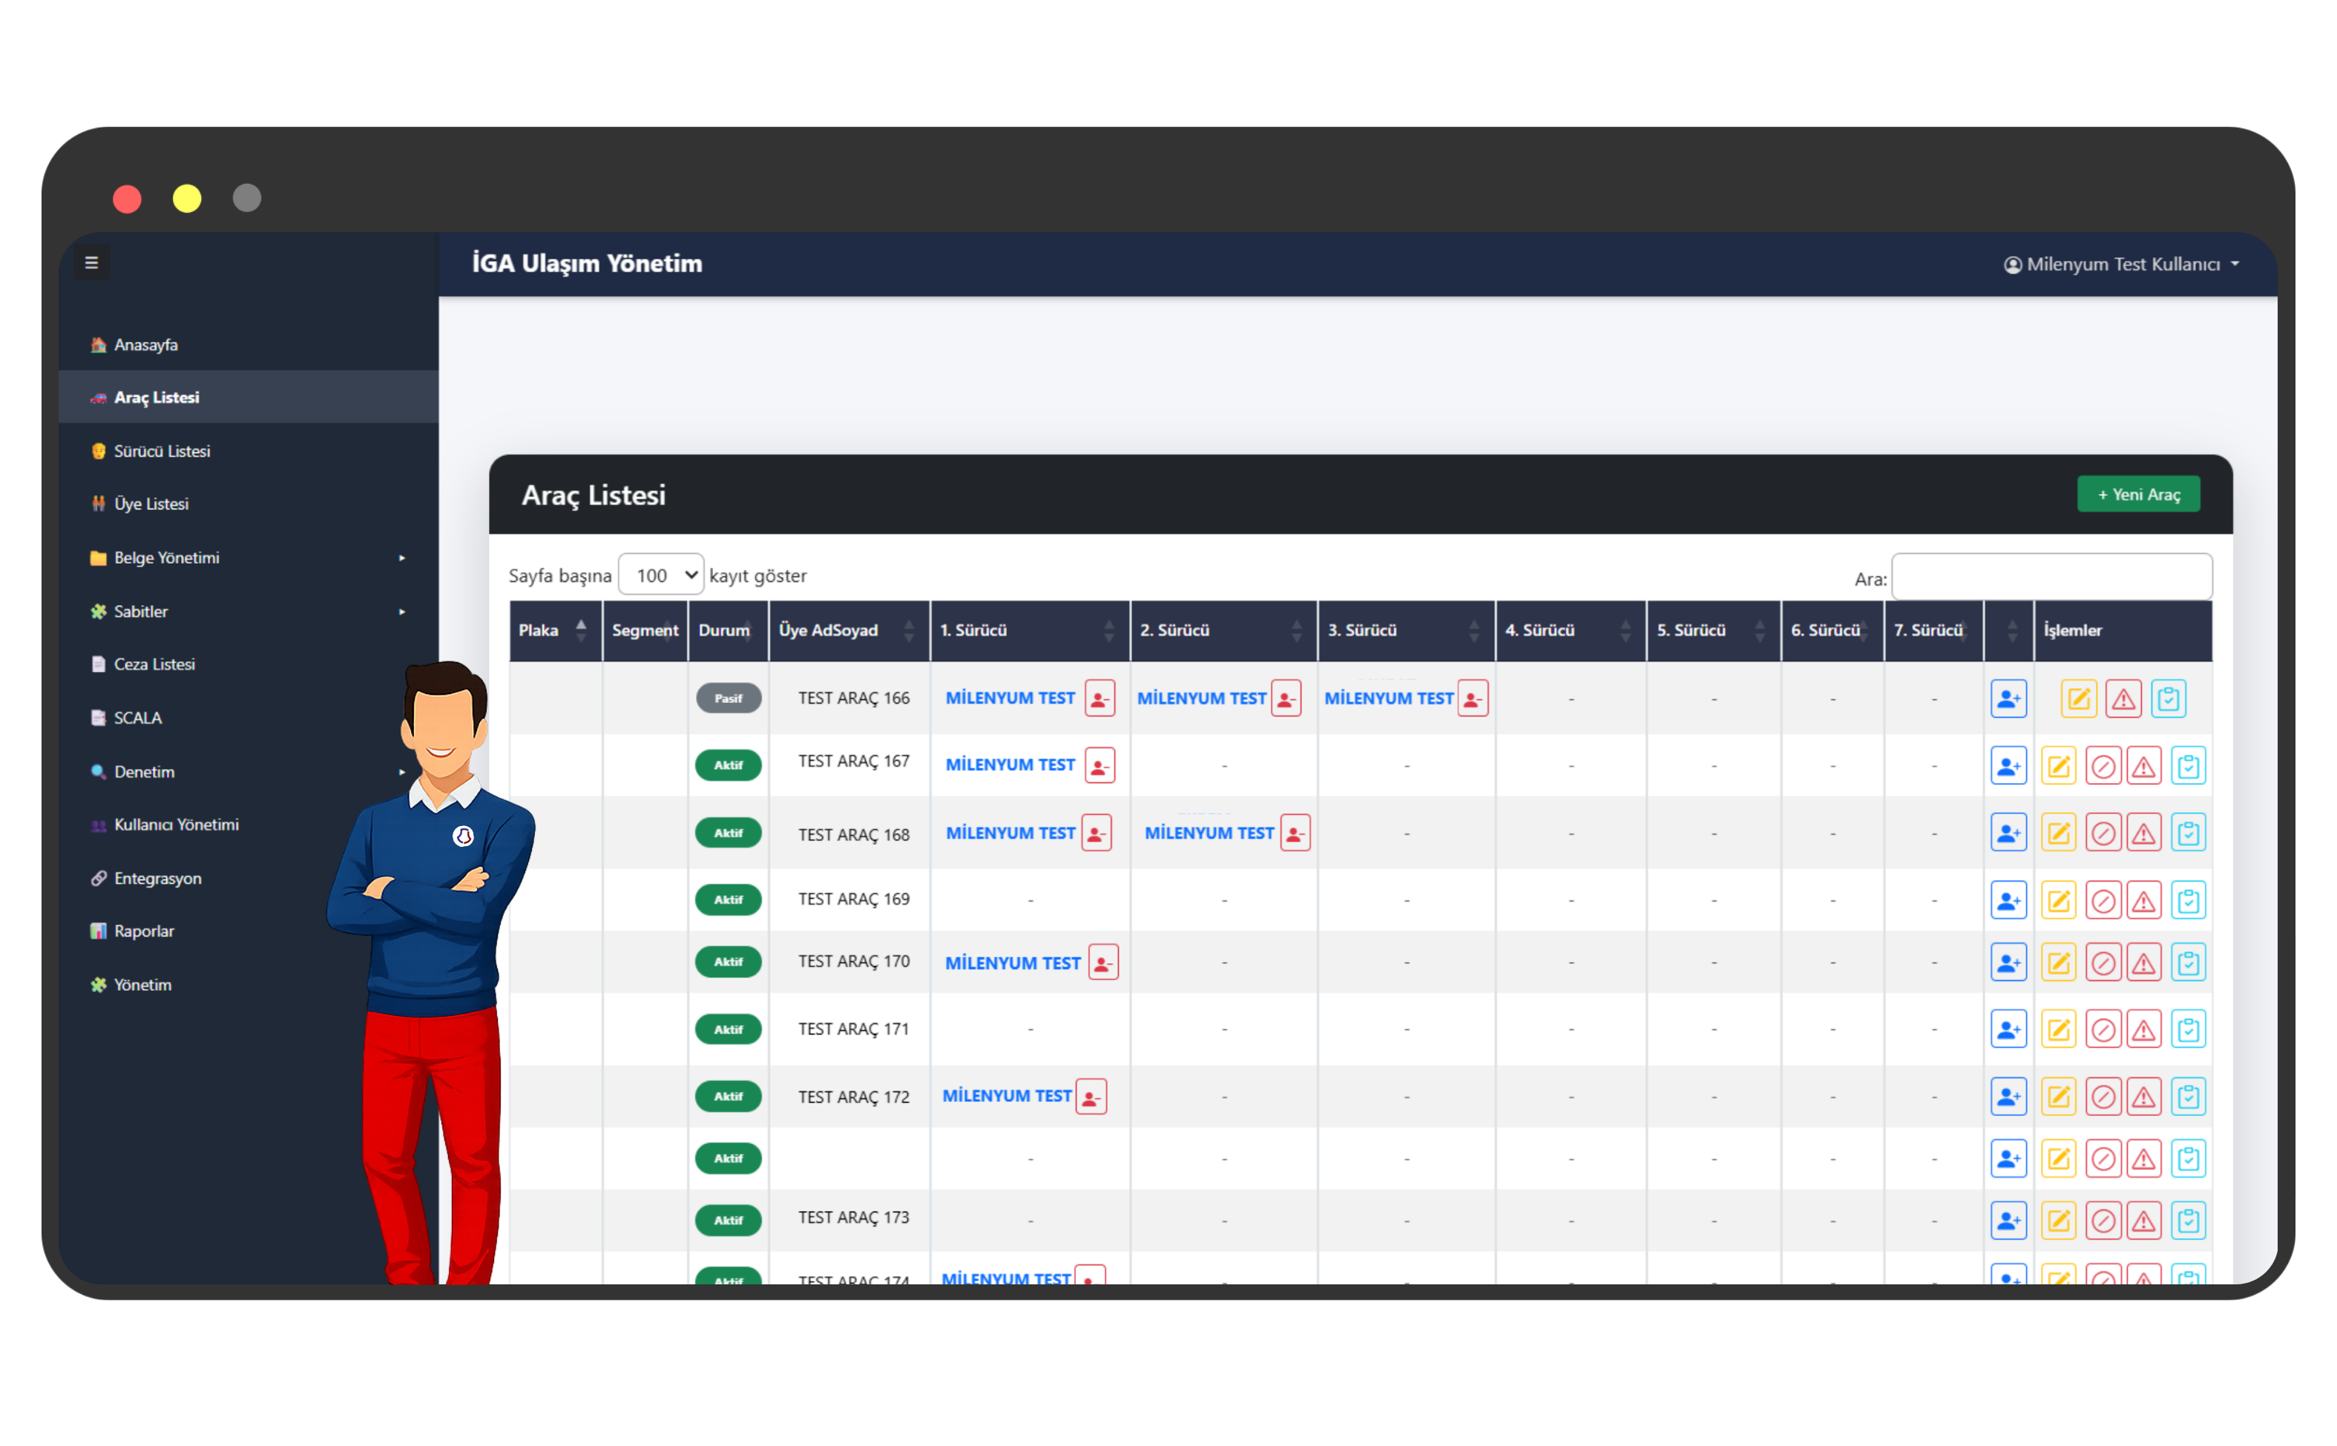Screen dimensions: 2337x1446
Task: Add driver to TEST ARAÇ 167 row
Action: 2008,766
